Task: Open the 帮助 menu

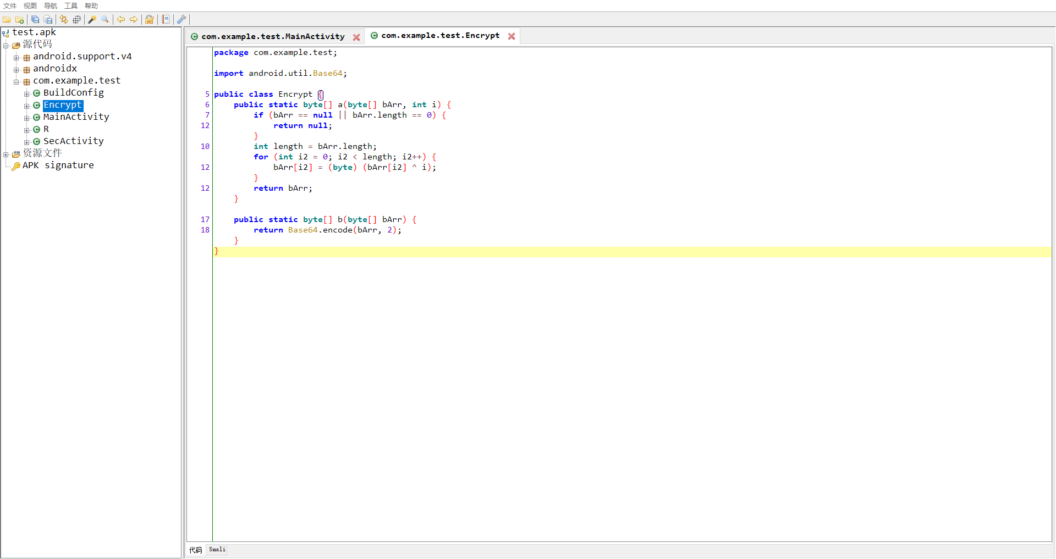Action: tap(91, 5)
